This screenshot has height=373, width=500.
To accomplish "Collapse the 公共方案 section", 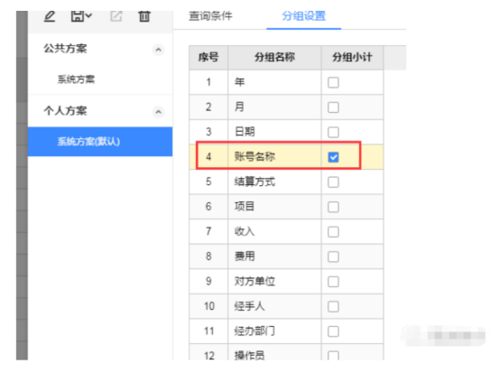I will tap(158, 50).
